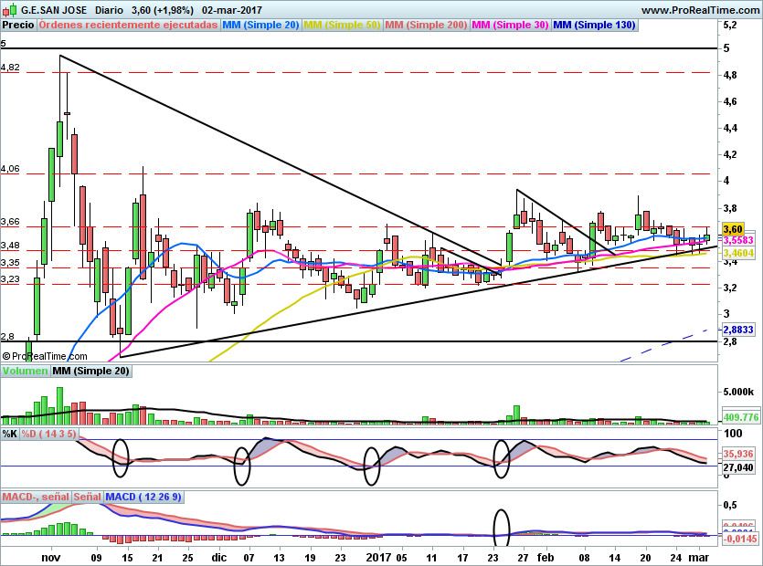Click the yellow 3,60 current price tag
Image resolution: width=763 pixels, height=566 pixels.
[733, 229]
